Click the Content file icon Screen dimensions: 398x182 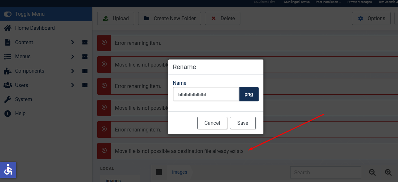(8, 42)
